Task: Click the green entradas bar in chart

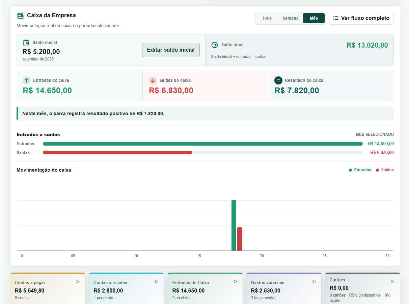Action: click(234, 225)
